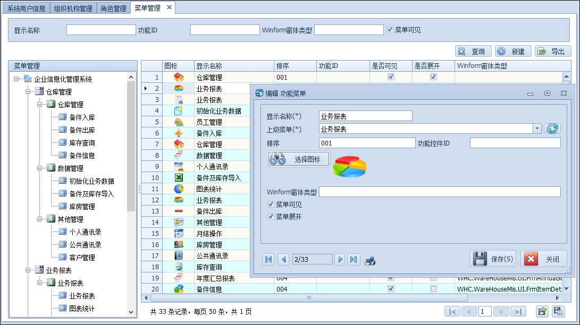Click the 新建 button
Screen dimensions: 580x325
coord(513,52)
